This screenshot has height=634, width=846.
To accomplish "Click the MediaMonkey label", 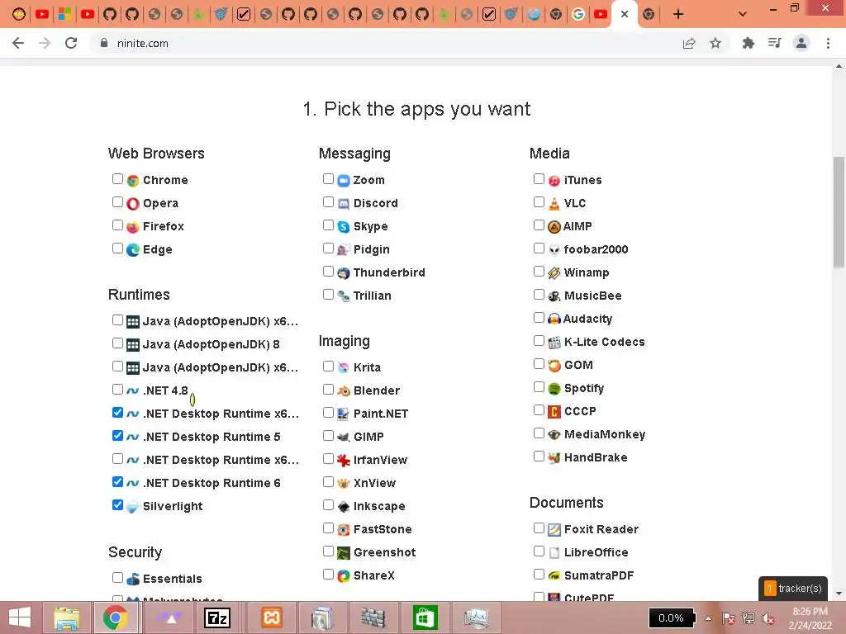I will 605,434.
